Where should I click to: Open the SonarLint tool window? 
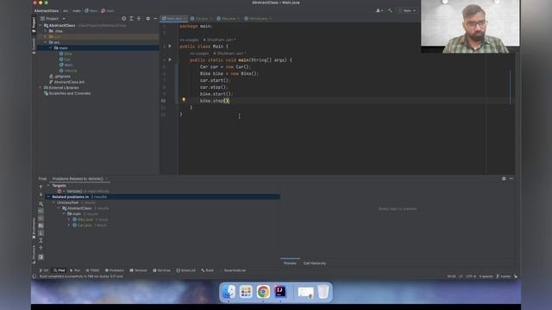click(186, 270)
